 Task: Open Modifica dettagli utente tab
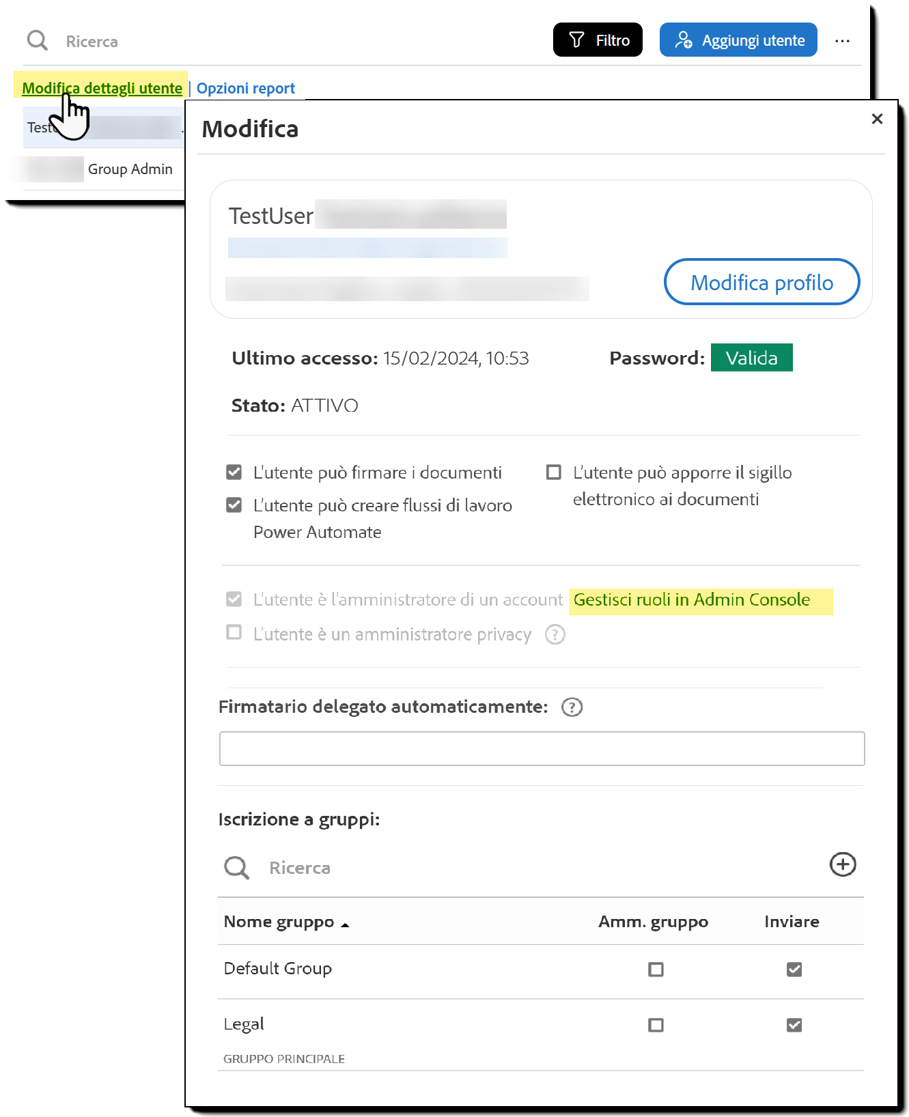[102, 88]
